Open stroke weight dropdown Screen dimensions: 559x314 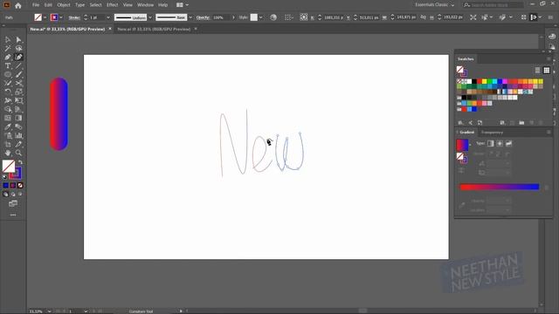click(x=108, y=17)
